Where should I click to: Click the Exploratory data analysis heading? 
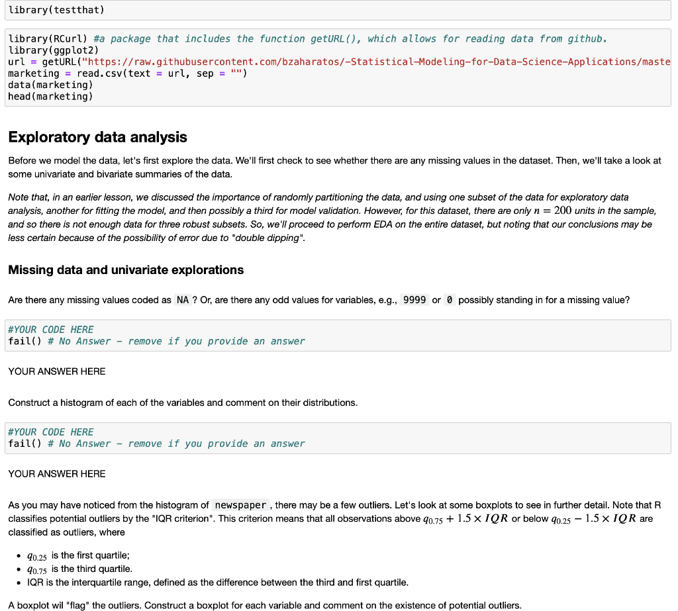tap(97, 137)
